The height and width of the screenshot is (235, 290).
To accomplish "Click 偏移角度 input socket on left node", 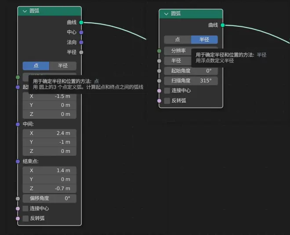I will [18, 199].
